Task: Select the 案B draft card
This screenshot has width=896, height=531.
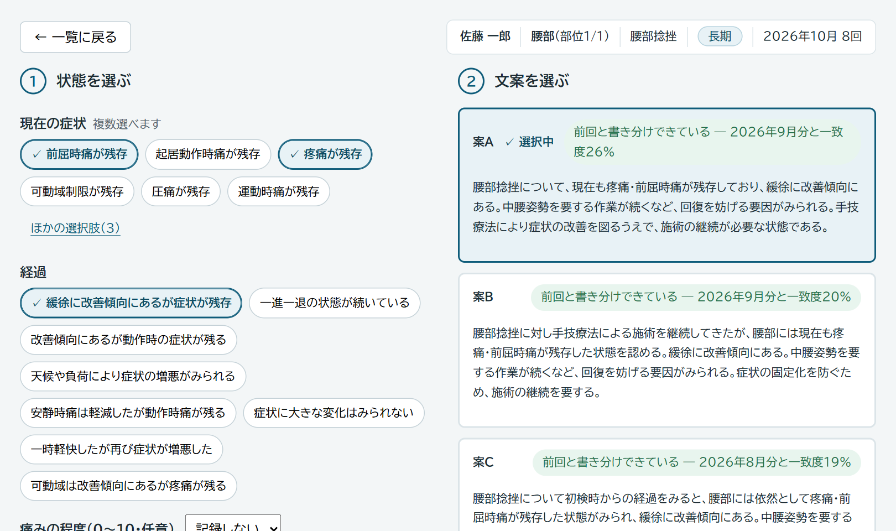Action: click(667, 350)
